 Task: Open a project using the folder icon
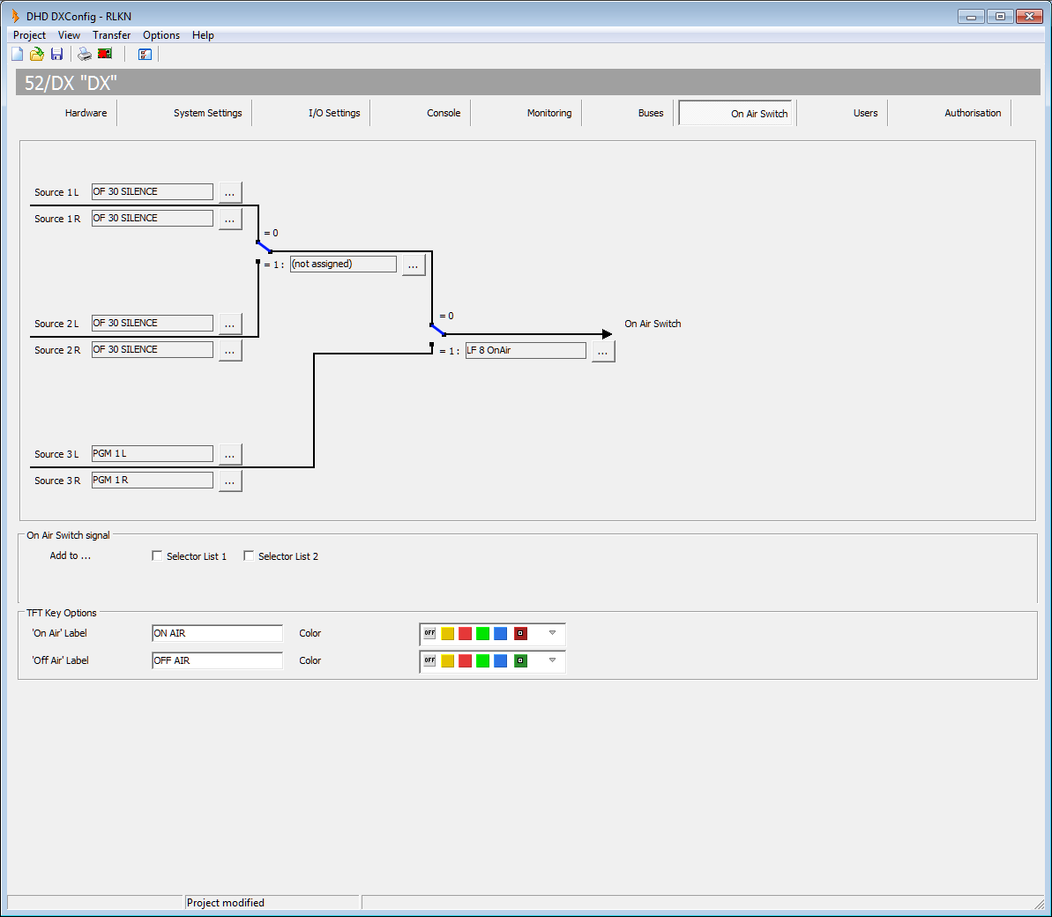(37, 55)
